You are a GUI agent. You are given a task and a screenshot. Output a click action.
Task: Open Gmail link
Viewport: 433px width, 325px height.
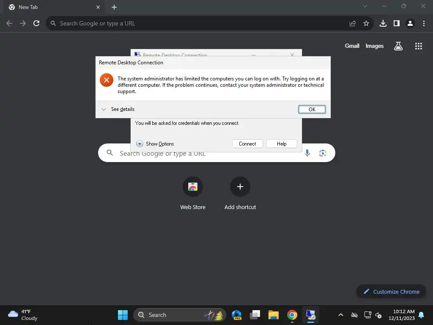[x=352, y=46]
